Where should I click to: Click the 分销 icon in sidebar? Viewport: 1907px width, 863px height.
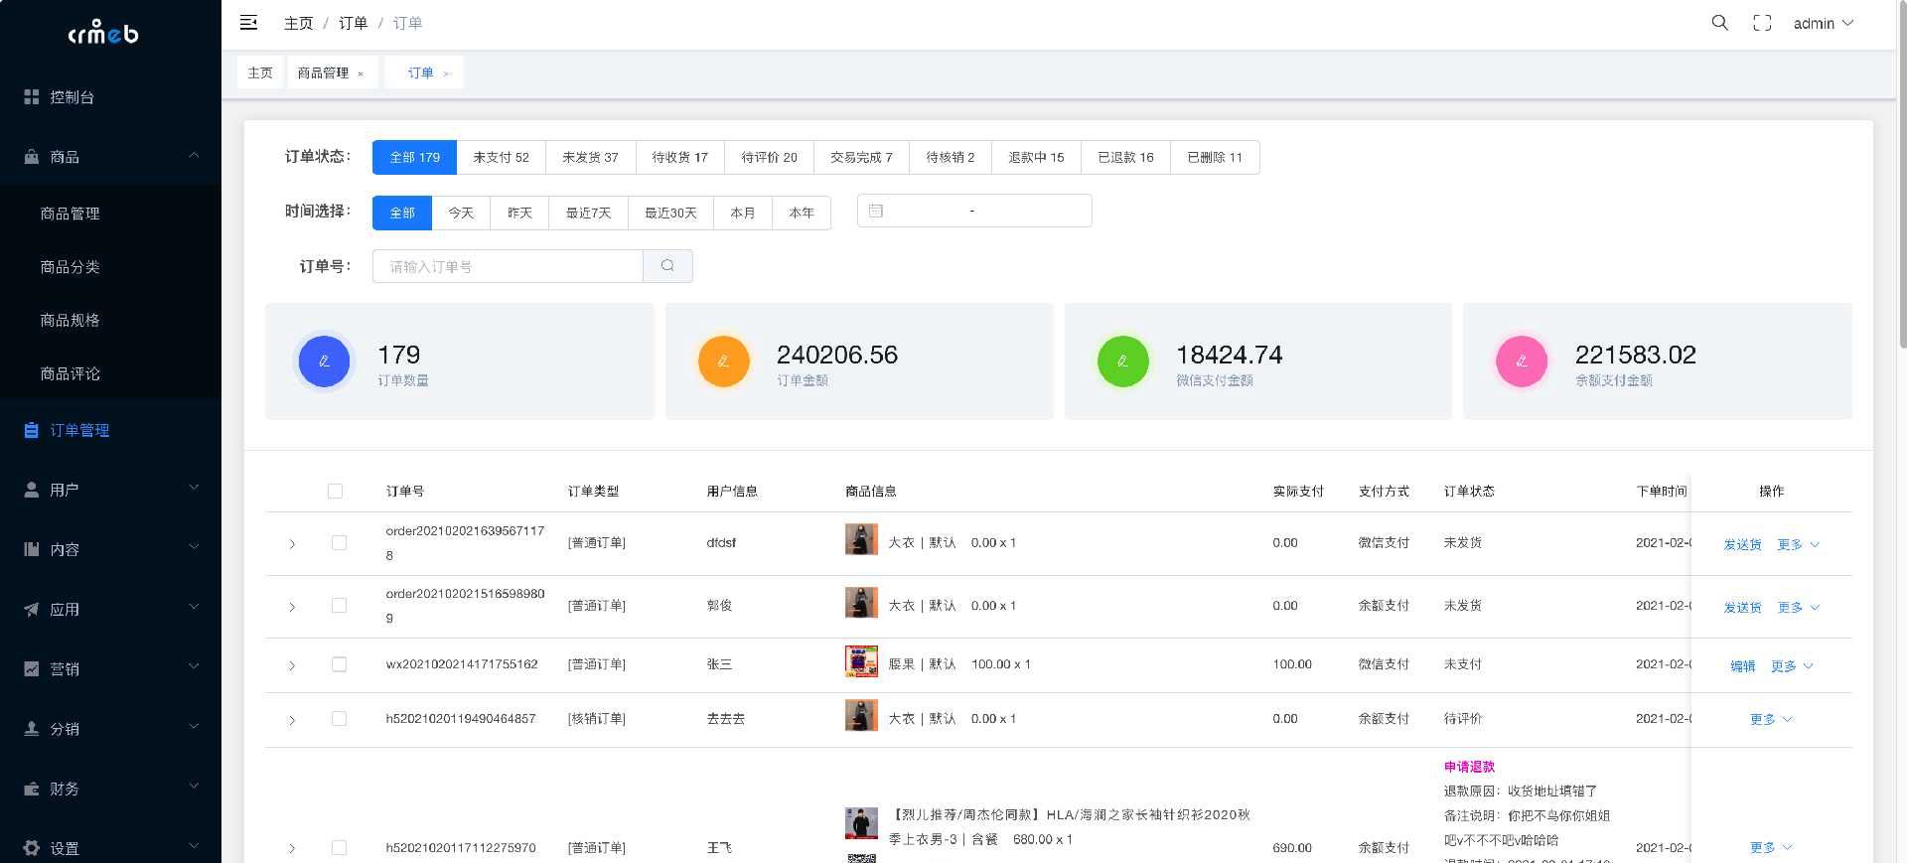[32, 729]
